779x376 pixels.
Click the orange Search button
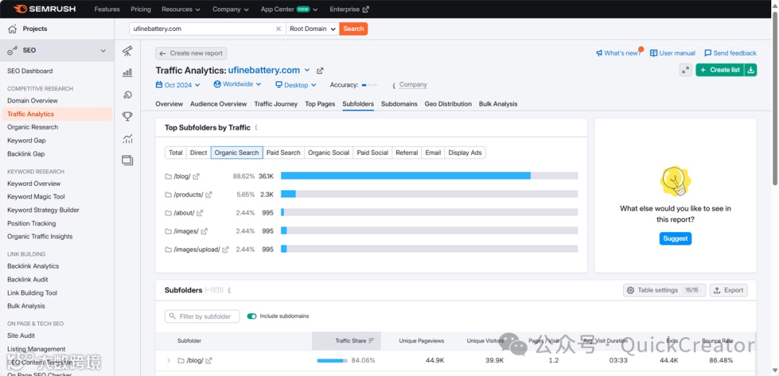coord(353,29)
